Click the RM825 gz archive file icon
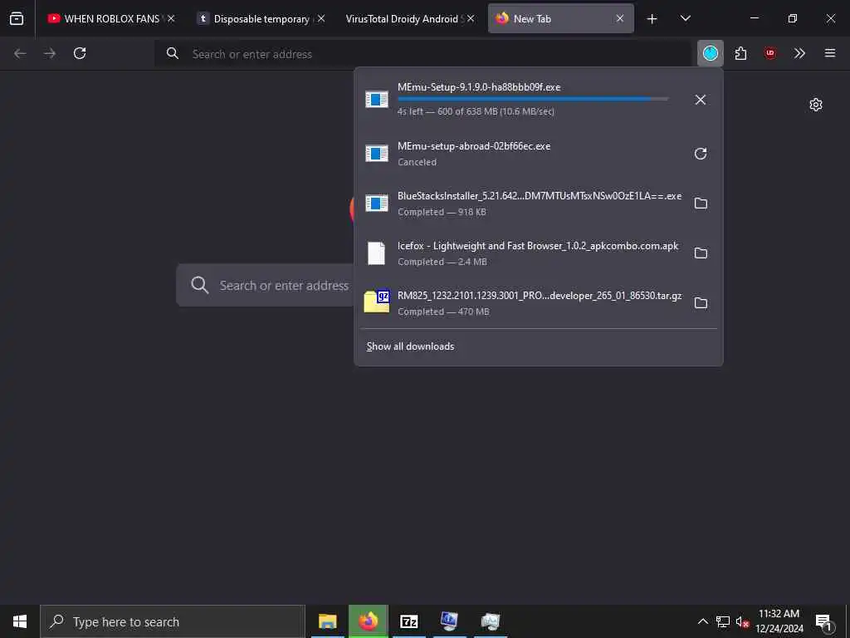Image resolution: width=850 pixels, height=638 pixels. [x=377, y=301]
